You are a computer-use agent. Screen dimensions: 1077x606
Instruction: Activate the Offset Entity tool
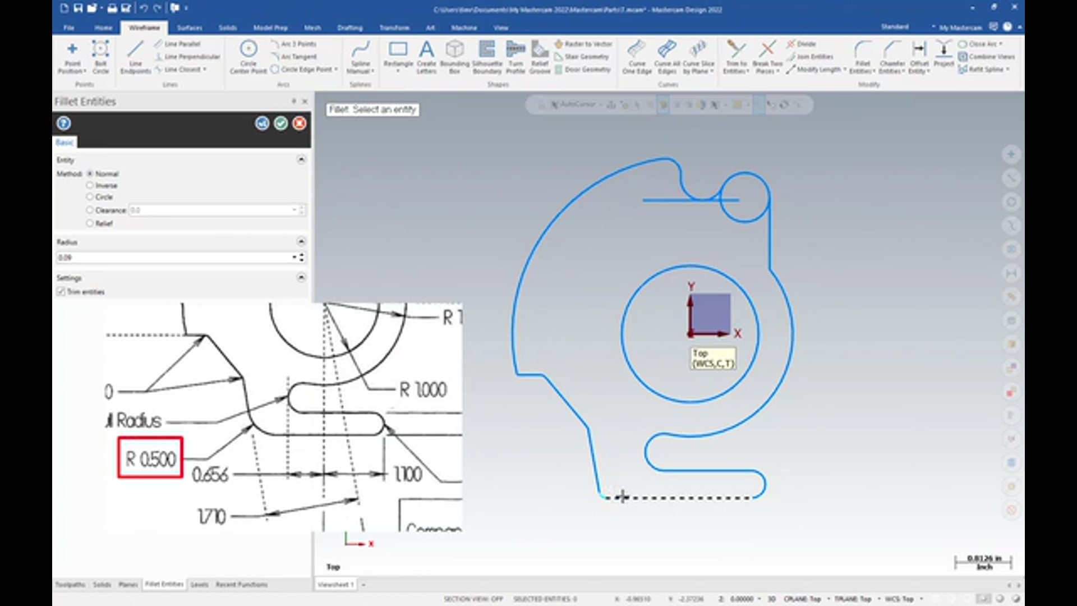(x=919, y=57)
